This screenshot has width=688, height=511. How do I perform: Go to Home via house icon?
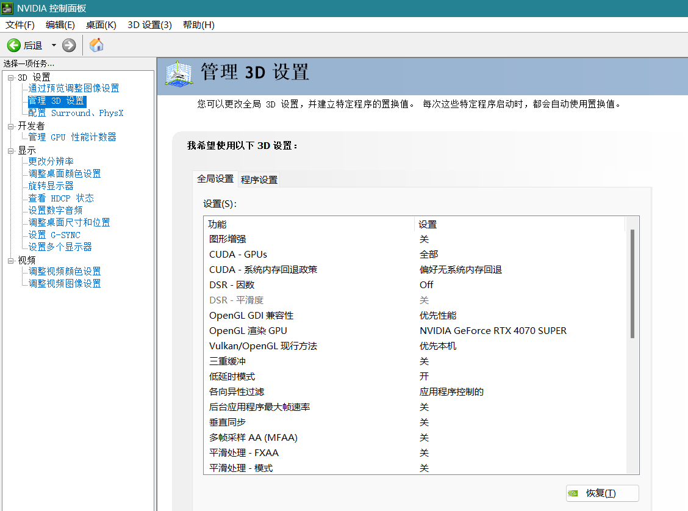click(x=96, y=45)
